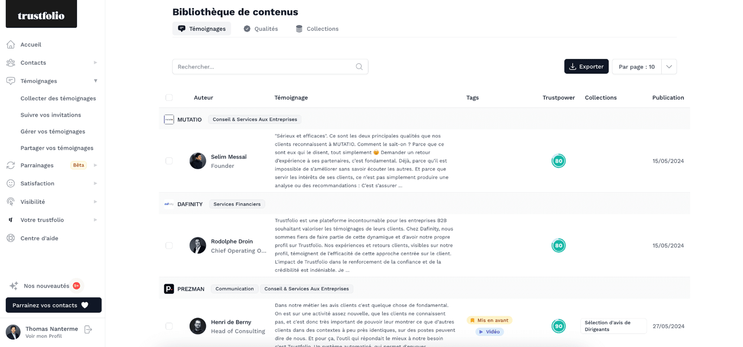Expand the Contacts submenu arrow
This screenshot has width=743, height=347.
coord(95,63)
